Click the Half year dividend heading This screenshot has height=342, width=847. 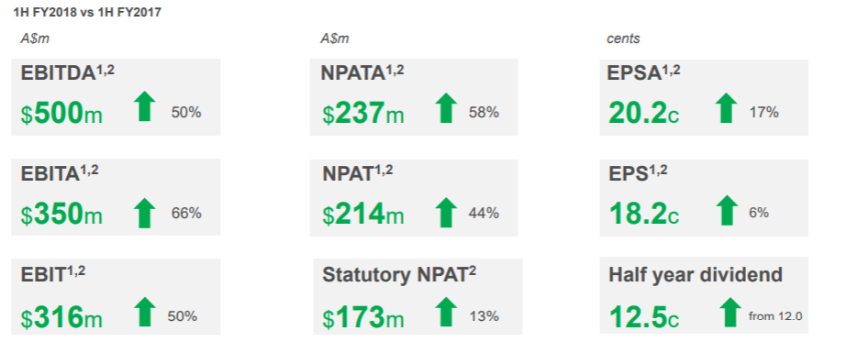[696, 275]
